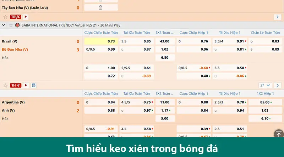
Task: Pick over 5.5 odds 0.85 for Brazil match
Action: point(137,41)
